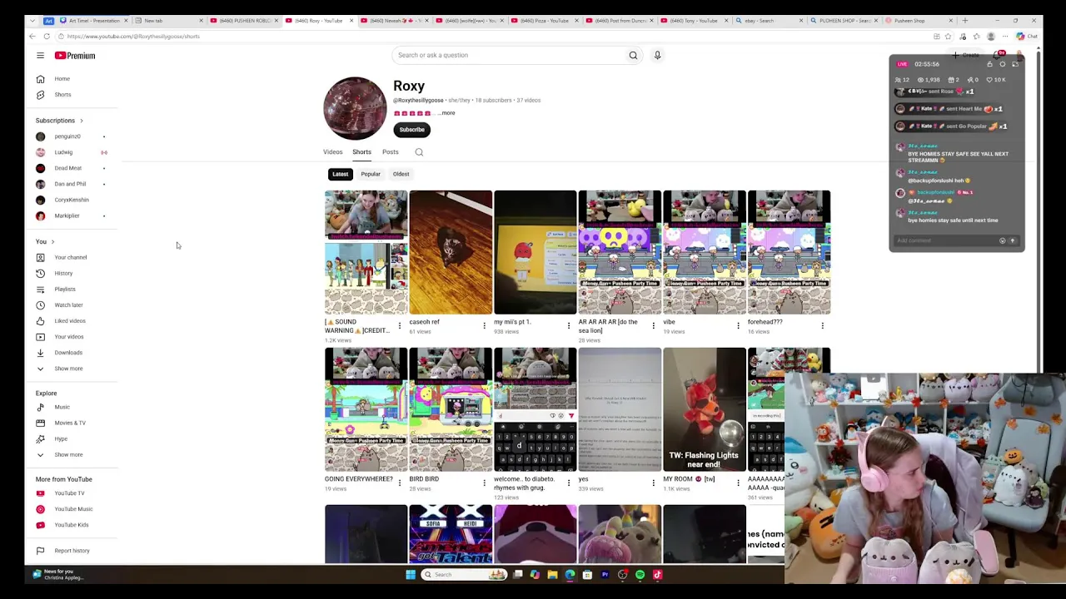The width and height of the screenshot is (1066, 599).
Task: Switch to the ebay - Search browser tab
Action: tap(766, 20)
